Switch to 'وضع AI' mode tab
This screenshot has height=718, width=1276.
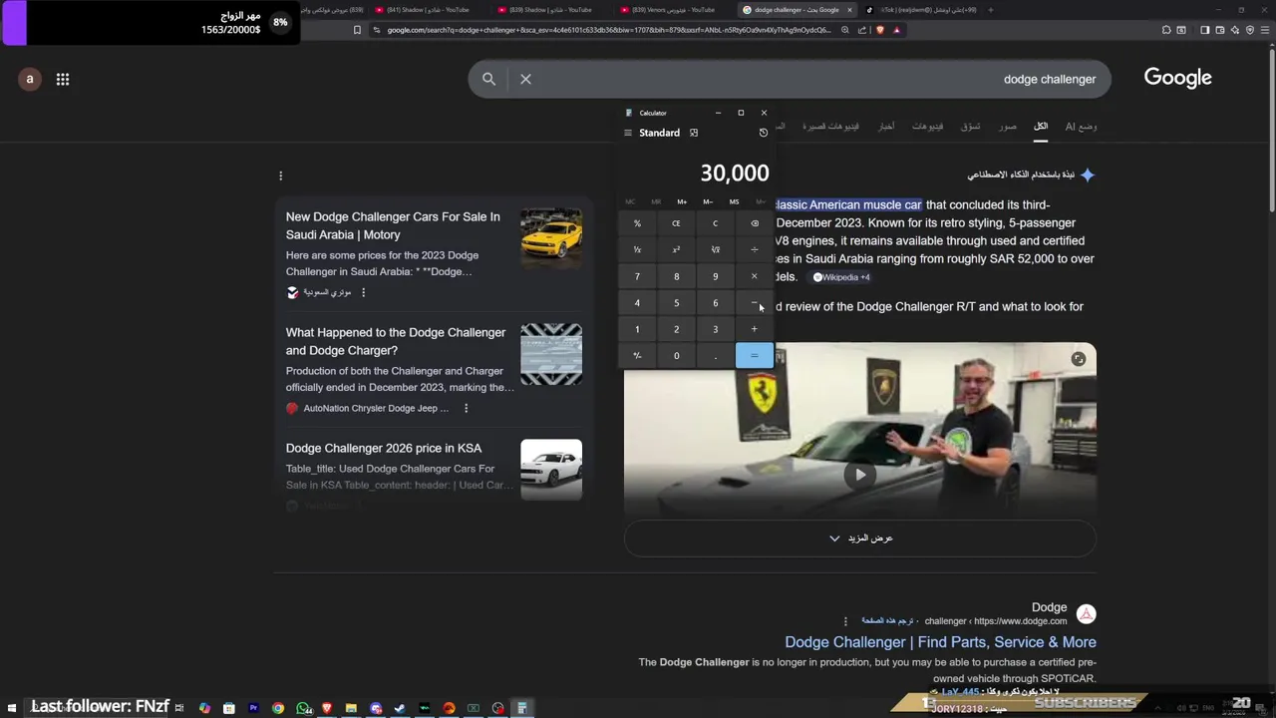tap(1081, 126)
